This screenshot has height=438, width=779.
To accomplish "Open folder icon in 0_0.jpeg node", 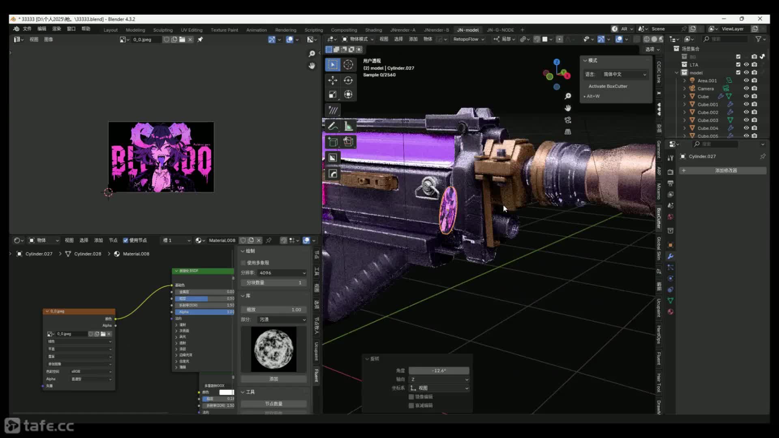I will pos(103,334).
